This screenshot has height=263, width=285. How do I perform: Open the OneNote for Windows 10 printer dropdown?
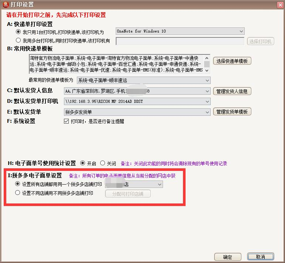pyautogui.click(x=180, y=31)
